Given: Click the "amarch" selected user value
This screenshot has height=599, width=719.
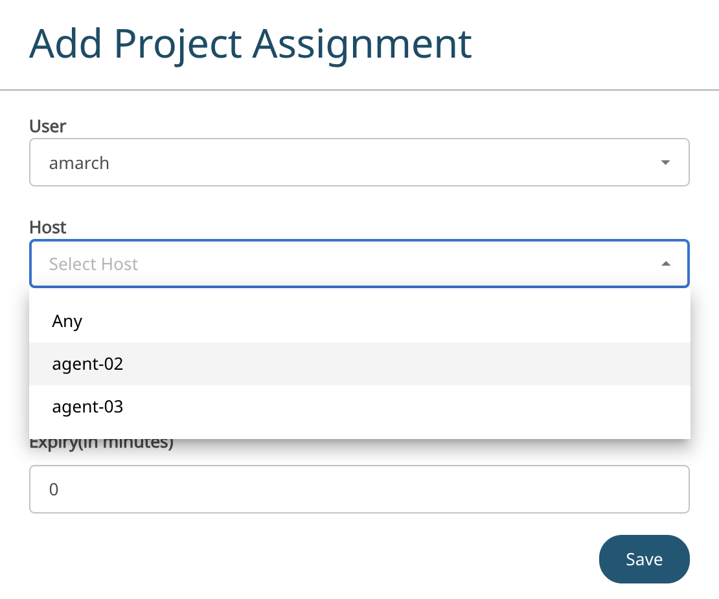Looking at the screenshot, I should click(79, 163).
